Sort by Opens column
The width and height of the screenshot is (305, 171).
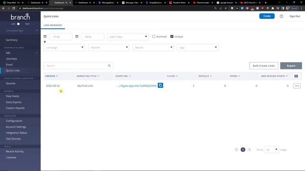coord(235,76)
